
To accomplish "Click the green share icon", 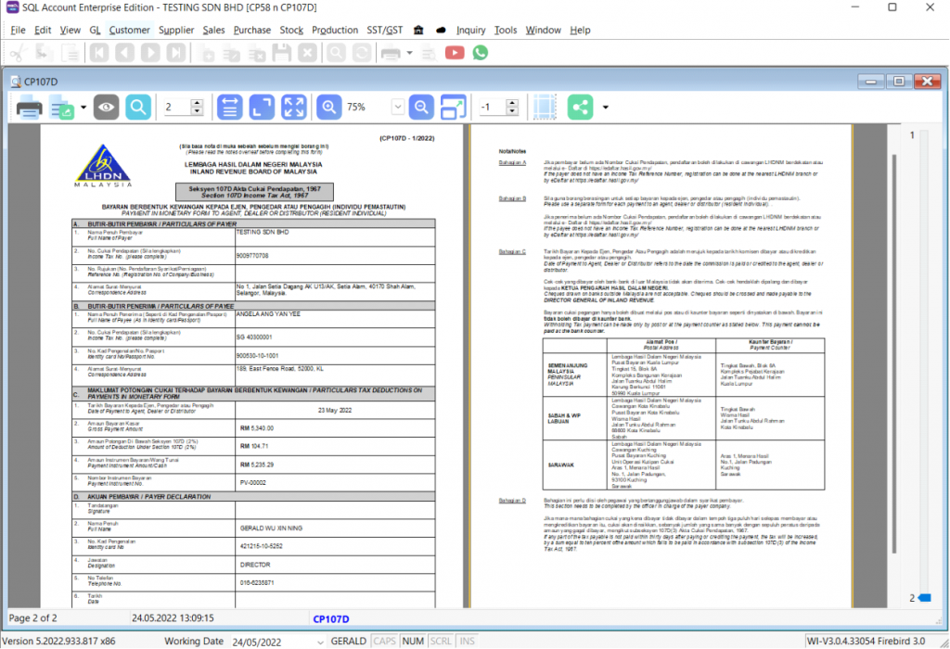I will tap(580, 108).
